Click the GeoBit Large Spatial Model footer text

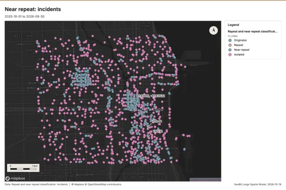[257, 184]
